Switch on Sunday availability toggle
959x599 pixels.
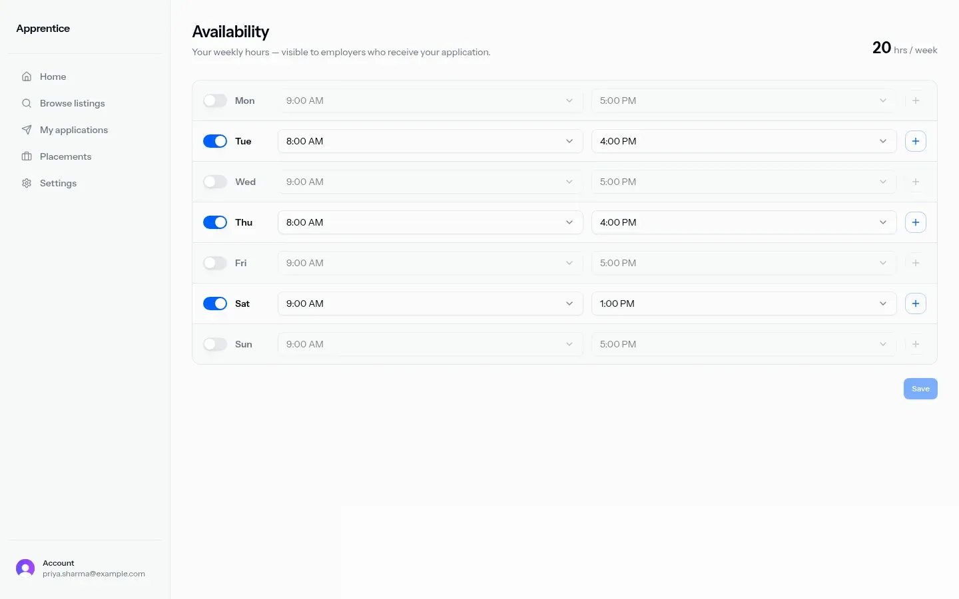[215, 344]
